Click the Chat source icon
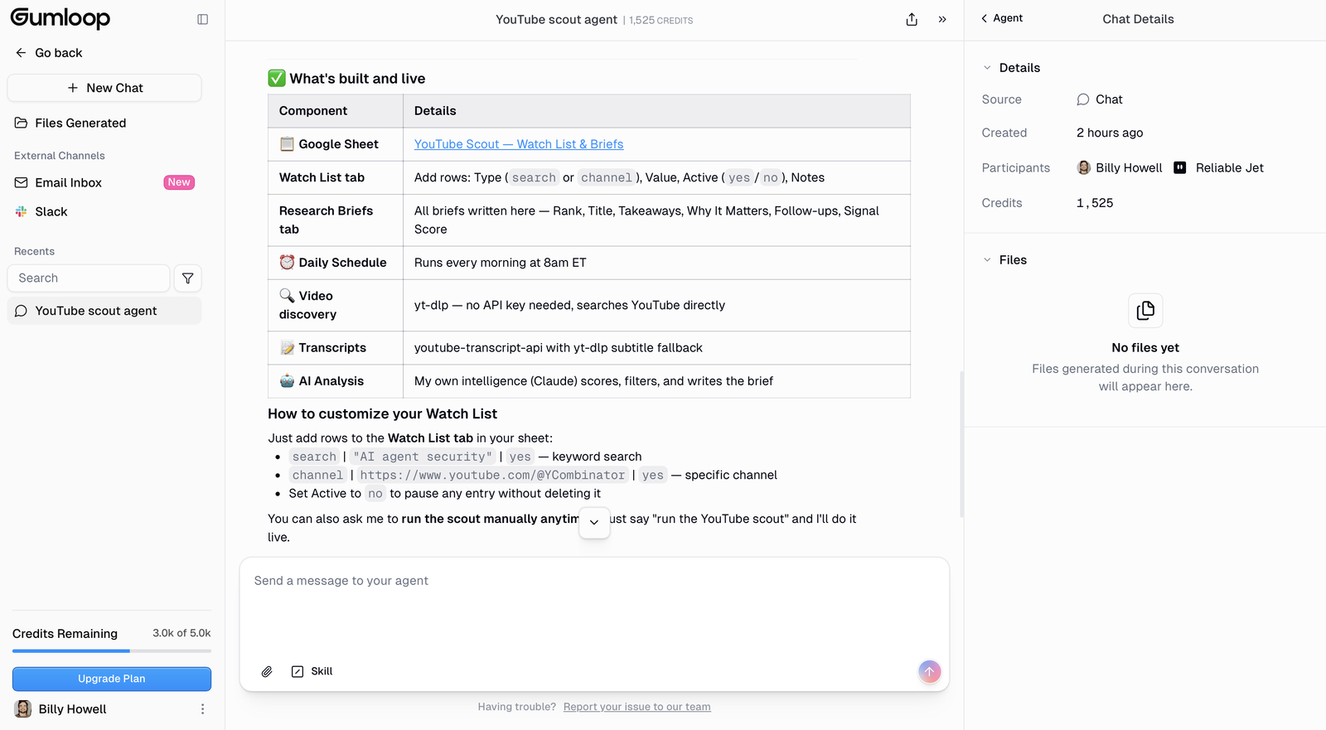Image resolution: width=1326 pixels, height=730 pixels. 1082,99
